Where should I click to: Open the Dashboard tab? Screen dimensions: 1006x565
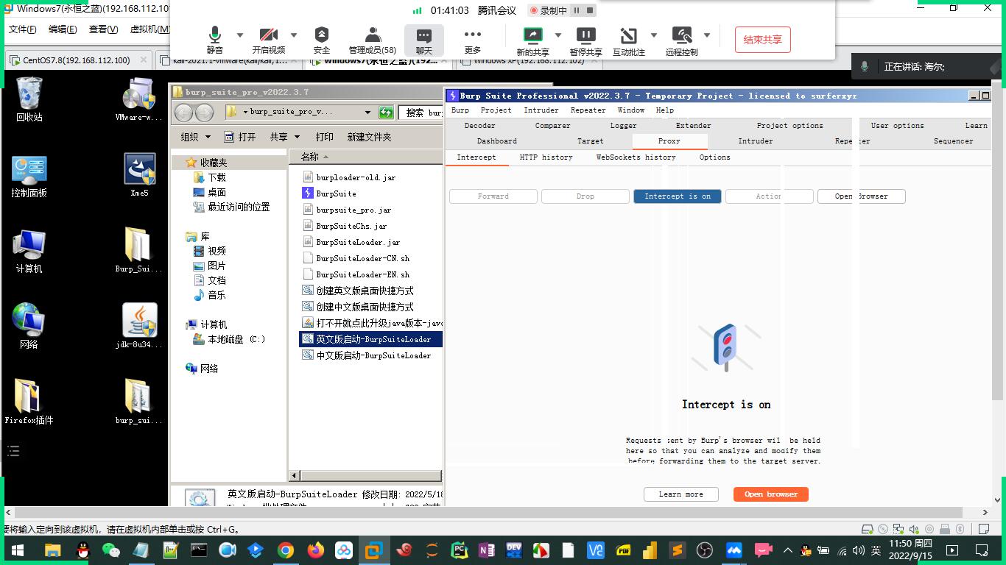coord(497,141)
